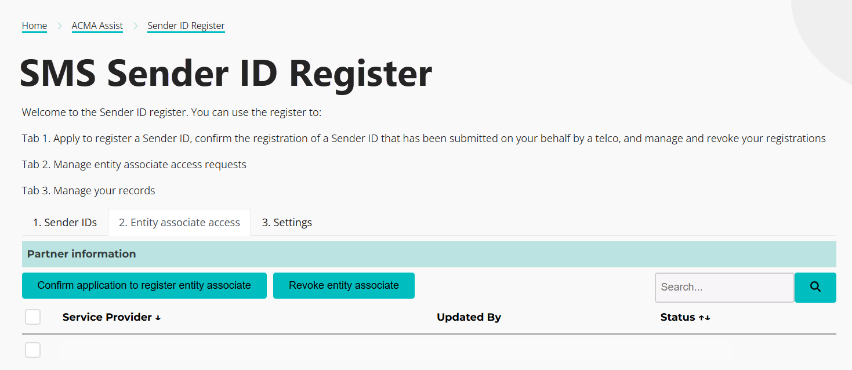The image size is (852, 370).
Task: Check the checkbox on the first table row
Action: [32, 350]
